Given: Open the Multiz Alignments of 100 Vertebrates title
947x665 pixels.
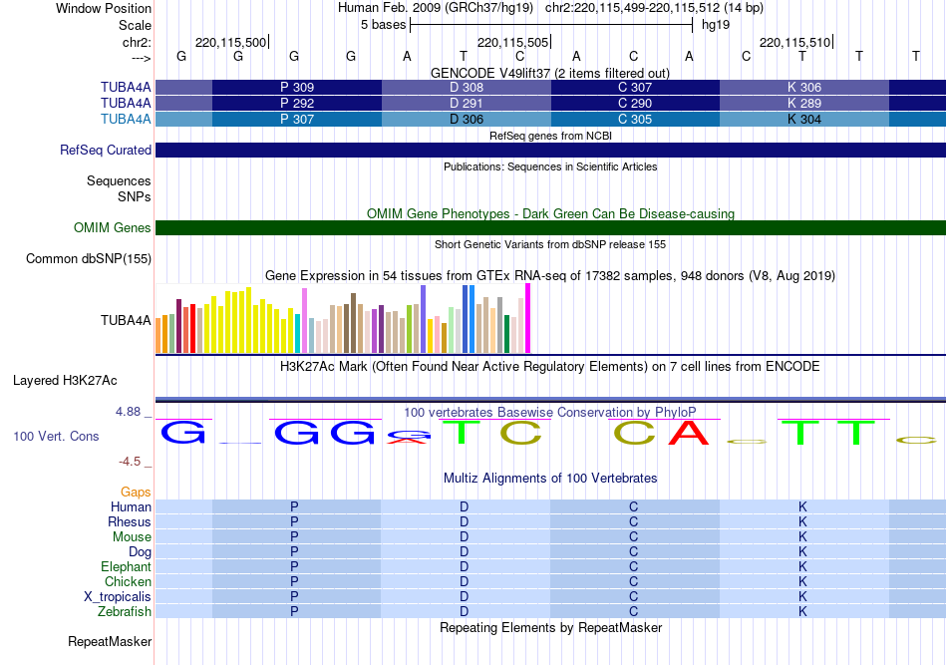Looking at the screenshot, I should [550, 478].
